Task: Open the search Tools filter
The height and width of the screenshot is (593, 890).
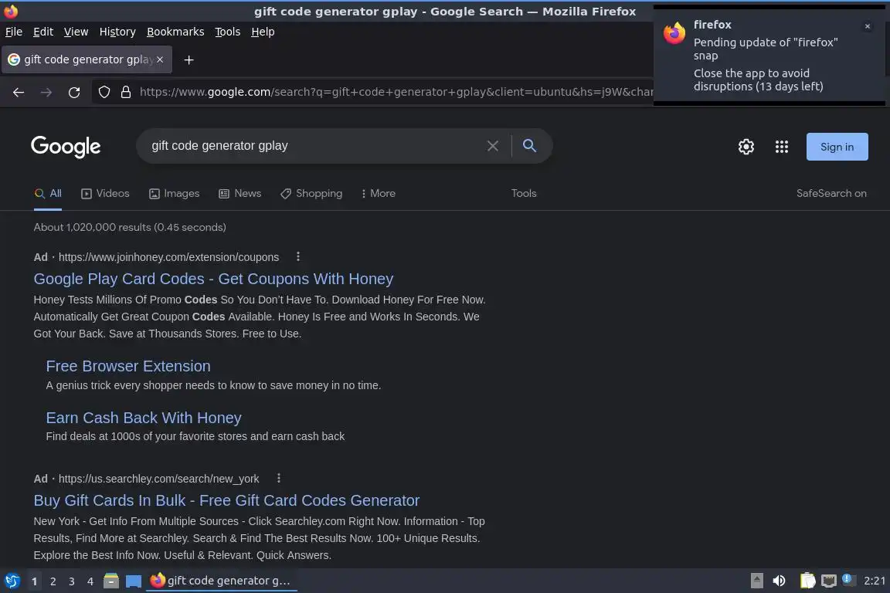Action: coord(524,194)
